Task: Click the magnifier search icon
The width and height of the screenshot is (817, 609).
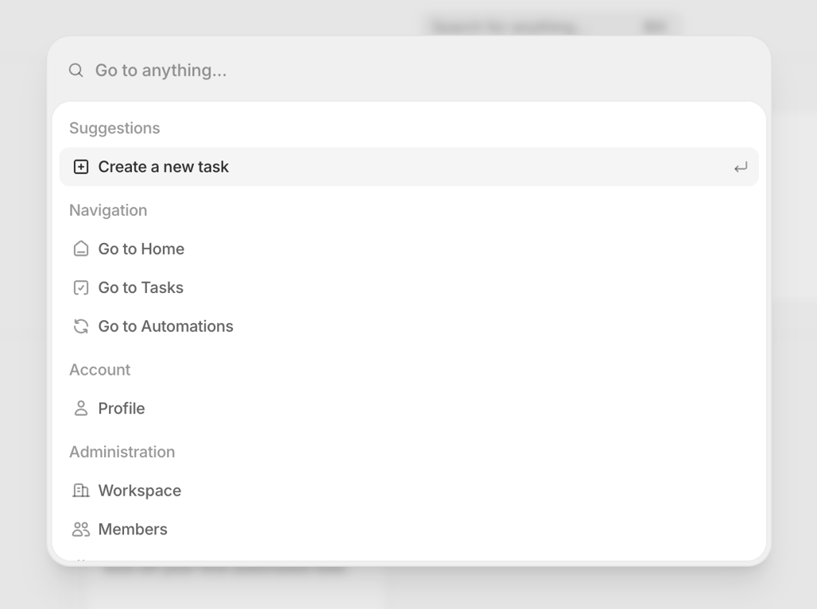Action: (x=76, y=70)
